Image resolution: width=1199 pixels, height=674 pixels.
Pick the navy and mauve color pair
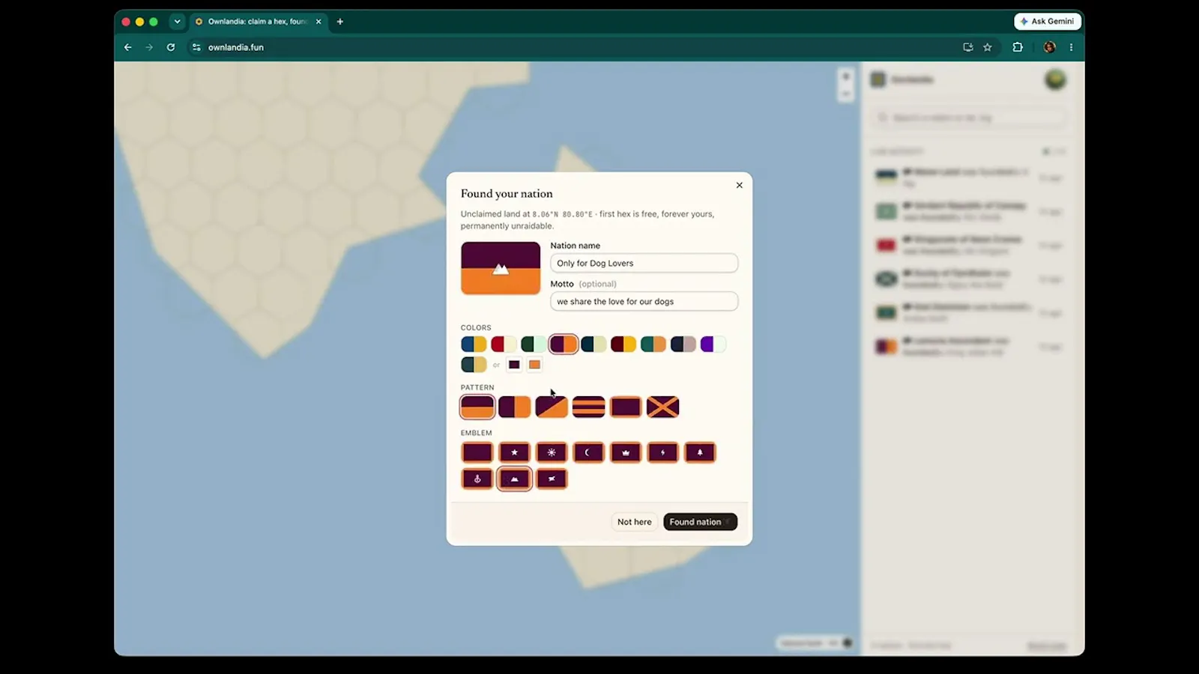click(683, 344)
